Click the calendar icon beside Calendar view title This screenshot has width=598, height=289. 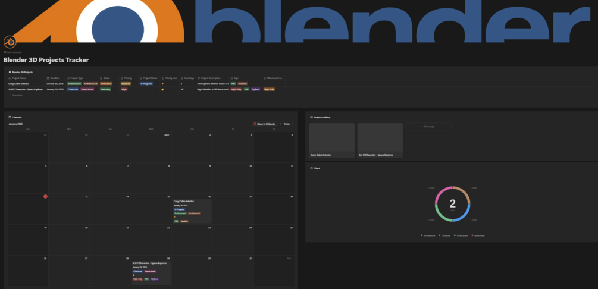coord(10,117)
